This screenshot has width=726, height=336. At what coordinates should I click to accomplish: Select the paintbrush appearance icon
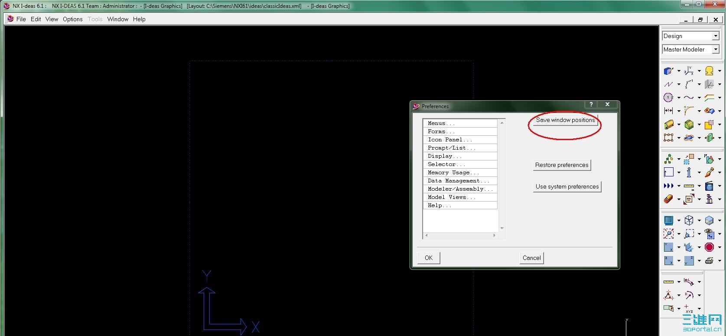click(x=709, y=173)
